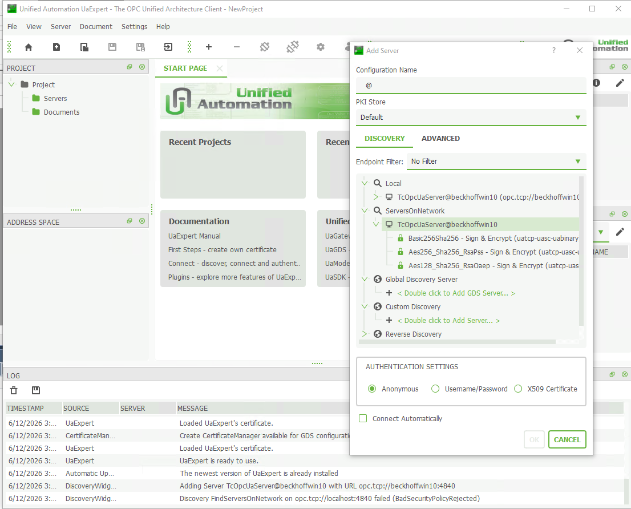Float the Address Space panel
Image resolution: width=631 pixels, height=509 pixels.
coord(130,221)
